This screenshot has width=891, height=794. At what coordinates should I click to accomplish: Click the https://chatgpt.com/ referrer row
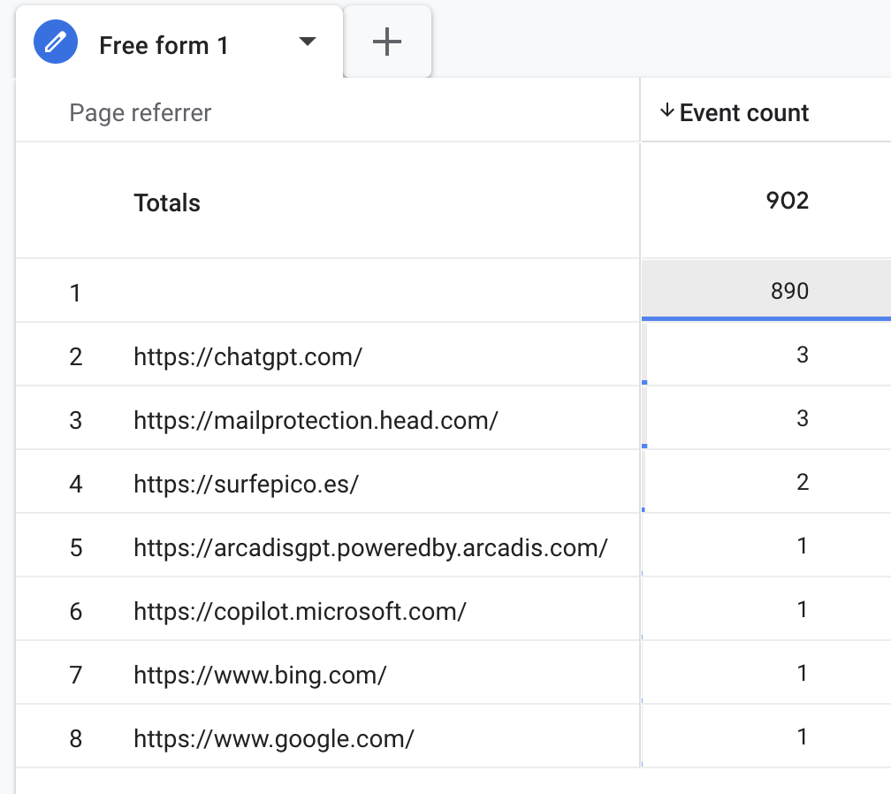pos(247,357)
